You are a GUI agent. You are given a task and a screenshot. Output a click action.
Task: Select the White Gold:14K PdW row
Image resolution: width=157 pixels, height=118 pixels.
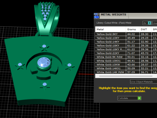tap(126, 72)
